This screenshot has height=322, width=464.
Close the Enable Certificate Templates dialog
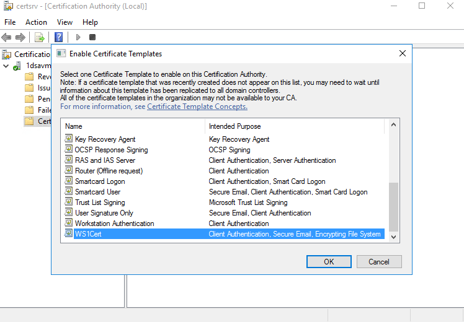click(402, 54)
